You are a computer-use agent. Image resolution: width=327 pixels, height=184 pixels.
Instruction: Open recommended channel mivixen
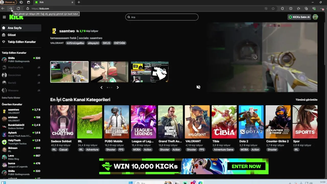point(21,119)
